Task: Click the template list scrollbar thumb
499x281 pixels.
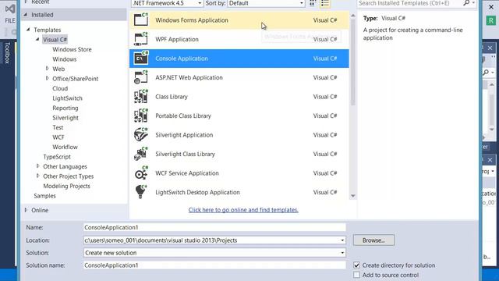Action: (x=352, y=62)
